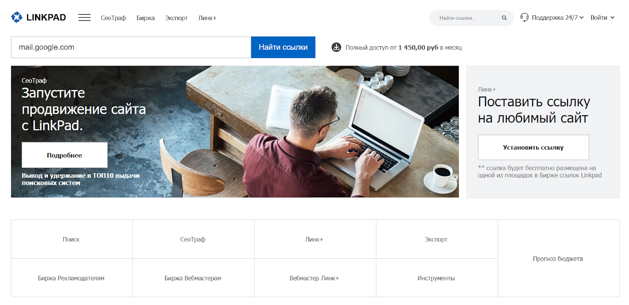This screenshot has width=629, height=305.
Task: Open the СеоТраф menu item
Action: click(113, 18)
